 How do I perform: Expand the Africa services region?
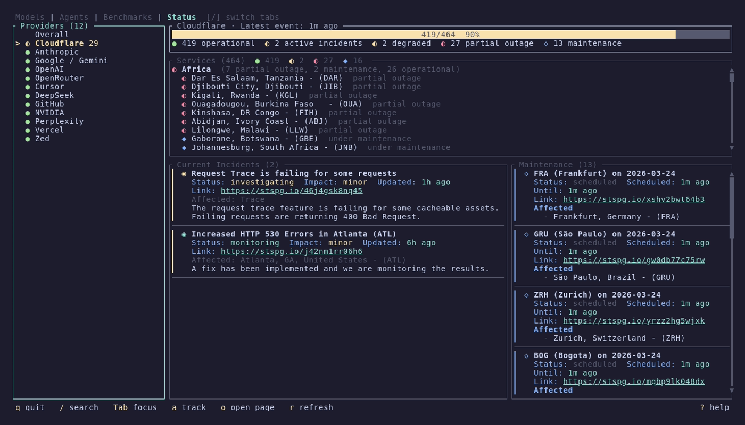pos(196,69)
